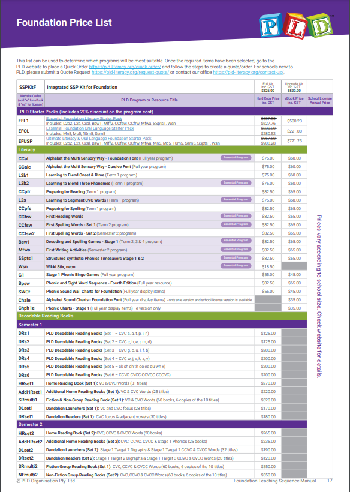350x492 pixels.
Task: Click Stage 1 Phonic Bingo Games title
Action: click(x=73, y=275)
